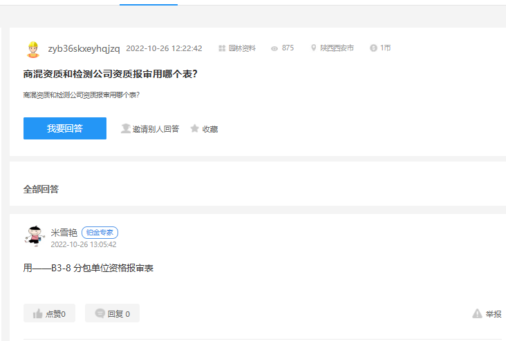Click the 园林资料 category grid icon
The height and width of the screenshot is (341, 506).
(x=222, y=48)
